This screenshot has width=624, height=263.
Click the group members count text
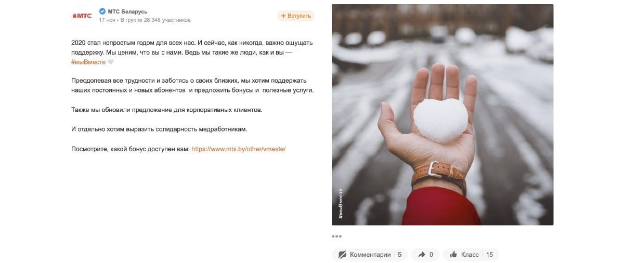tap(155, 20)
